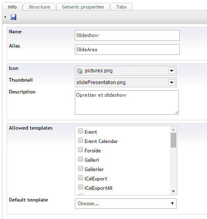
Task: Enable the Event template checkbox
Action: 81,131
